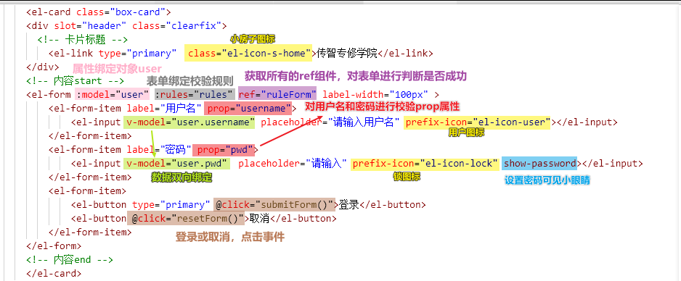The height and width of the screenshot is (281, 681).
Task: Click the slot="header" attribute
Action: 90,26
